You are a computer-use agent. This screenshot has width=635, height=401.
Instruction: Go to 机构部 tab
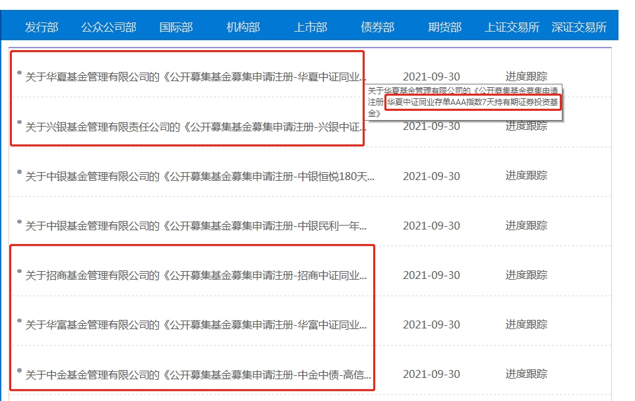[243, 27]
